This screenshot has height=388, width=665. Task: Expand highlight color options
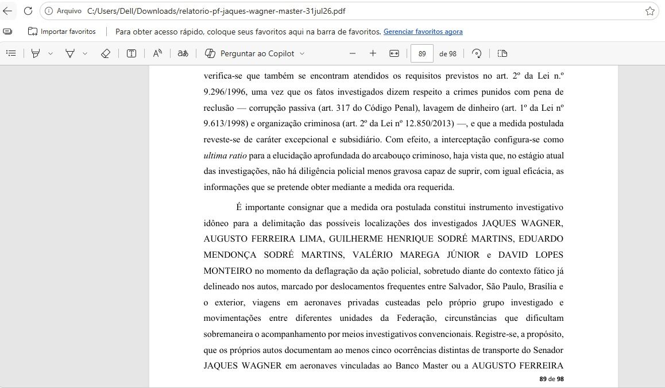pos(51,53)
